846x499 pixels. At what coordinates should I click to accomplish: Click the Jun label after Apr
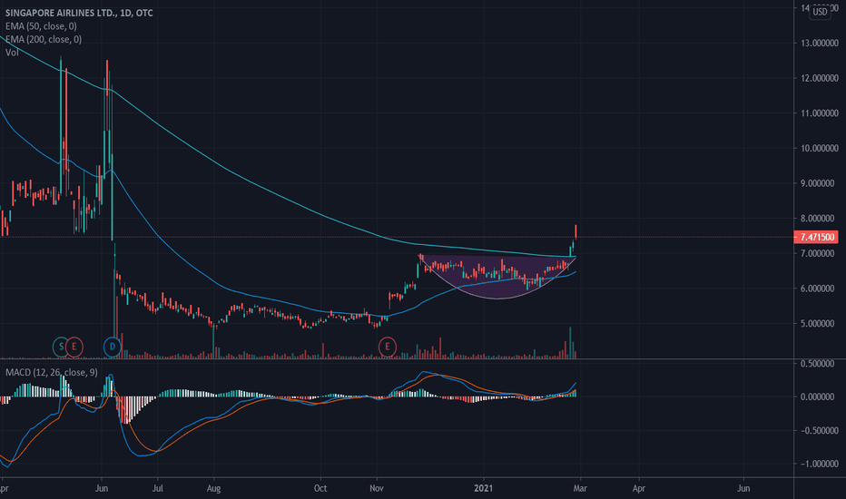pyautogui.click(x=743, y=488)
